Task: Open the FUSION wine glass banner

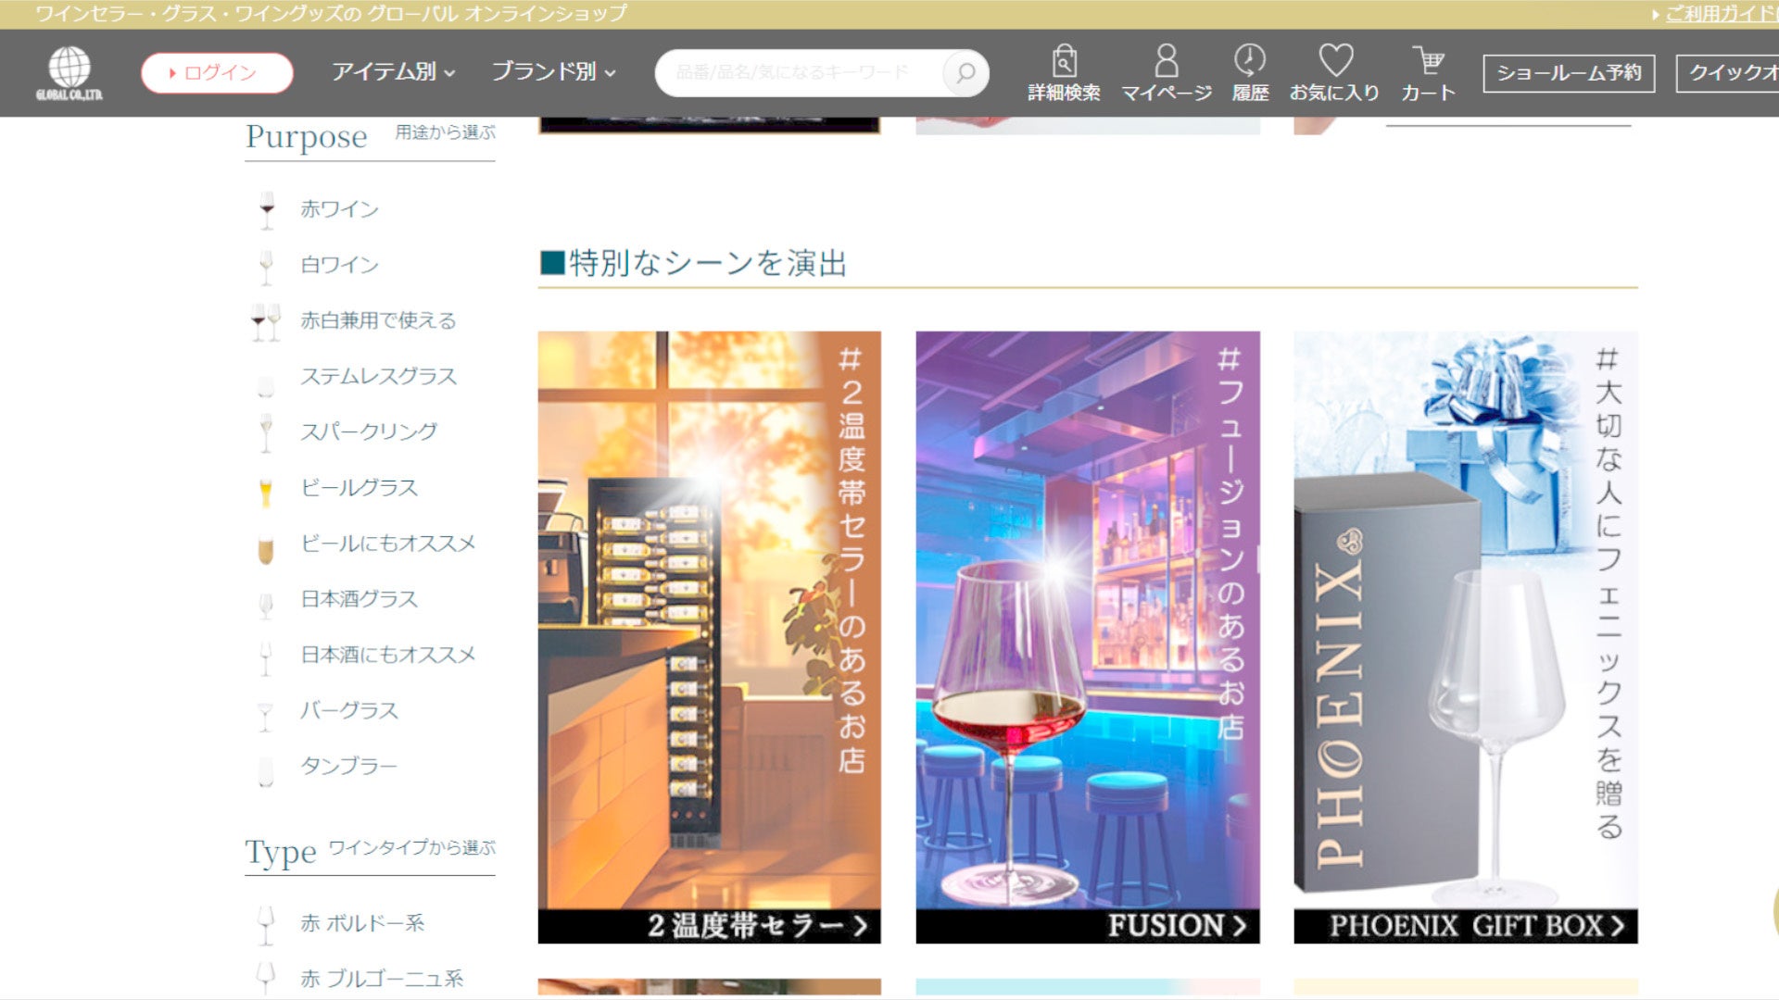Action: tap(1087, 637)
